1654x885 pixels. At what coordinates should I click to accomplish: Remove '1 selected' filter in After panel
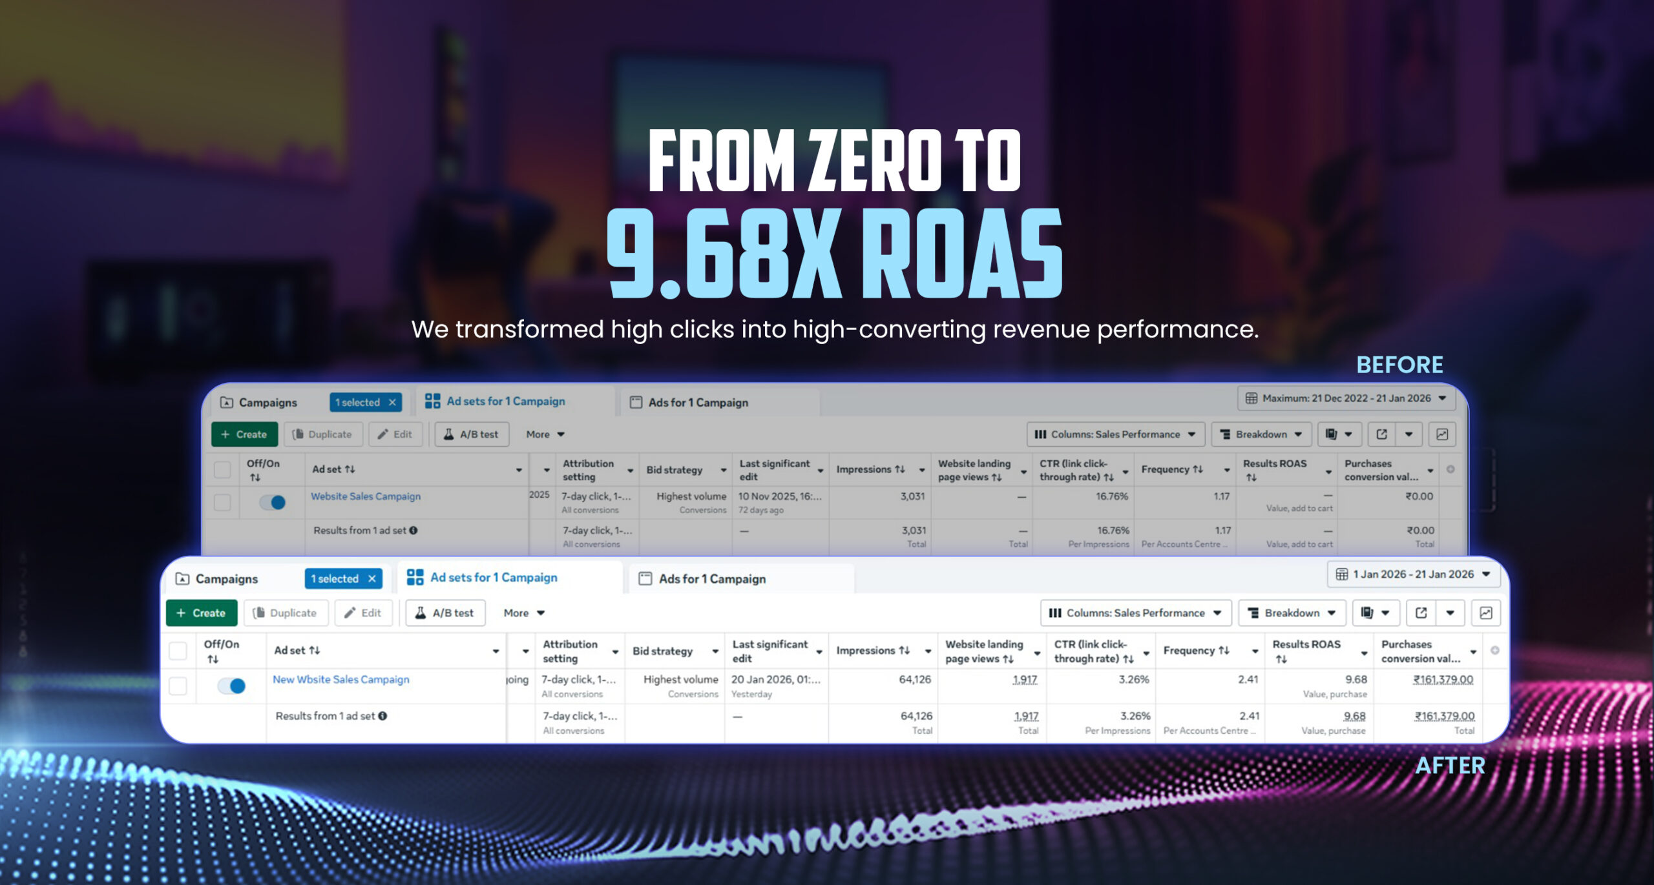click(372, 578)
